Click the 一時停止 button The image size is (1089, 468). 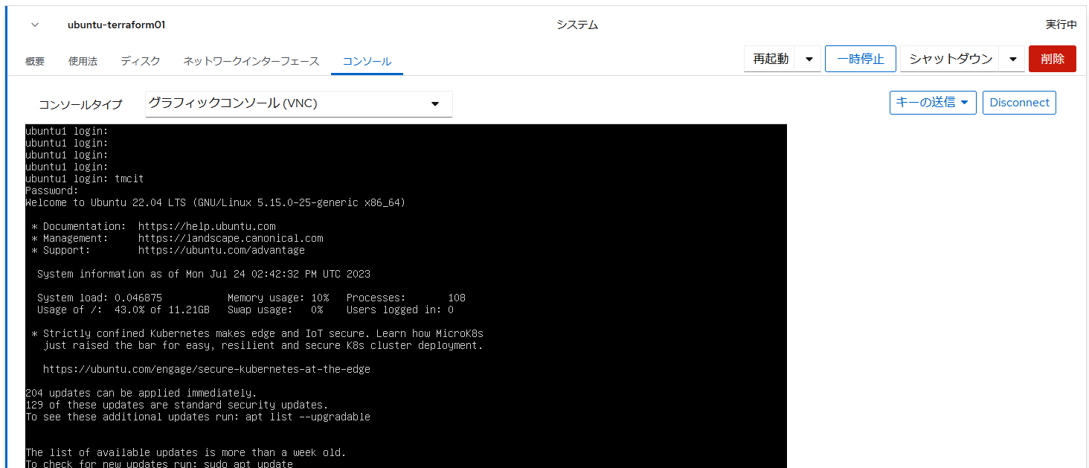click(860, 59)
